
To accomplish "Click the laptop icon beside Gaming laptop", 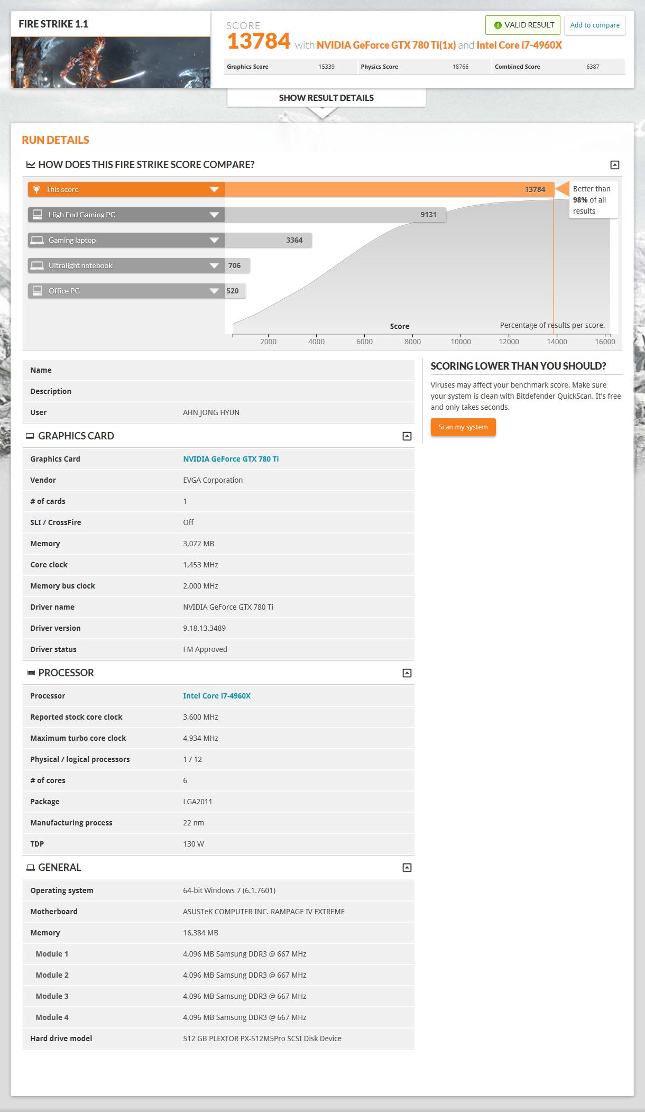I will tap(37, 240).
